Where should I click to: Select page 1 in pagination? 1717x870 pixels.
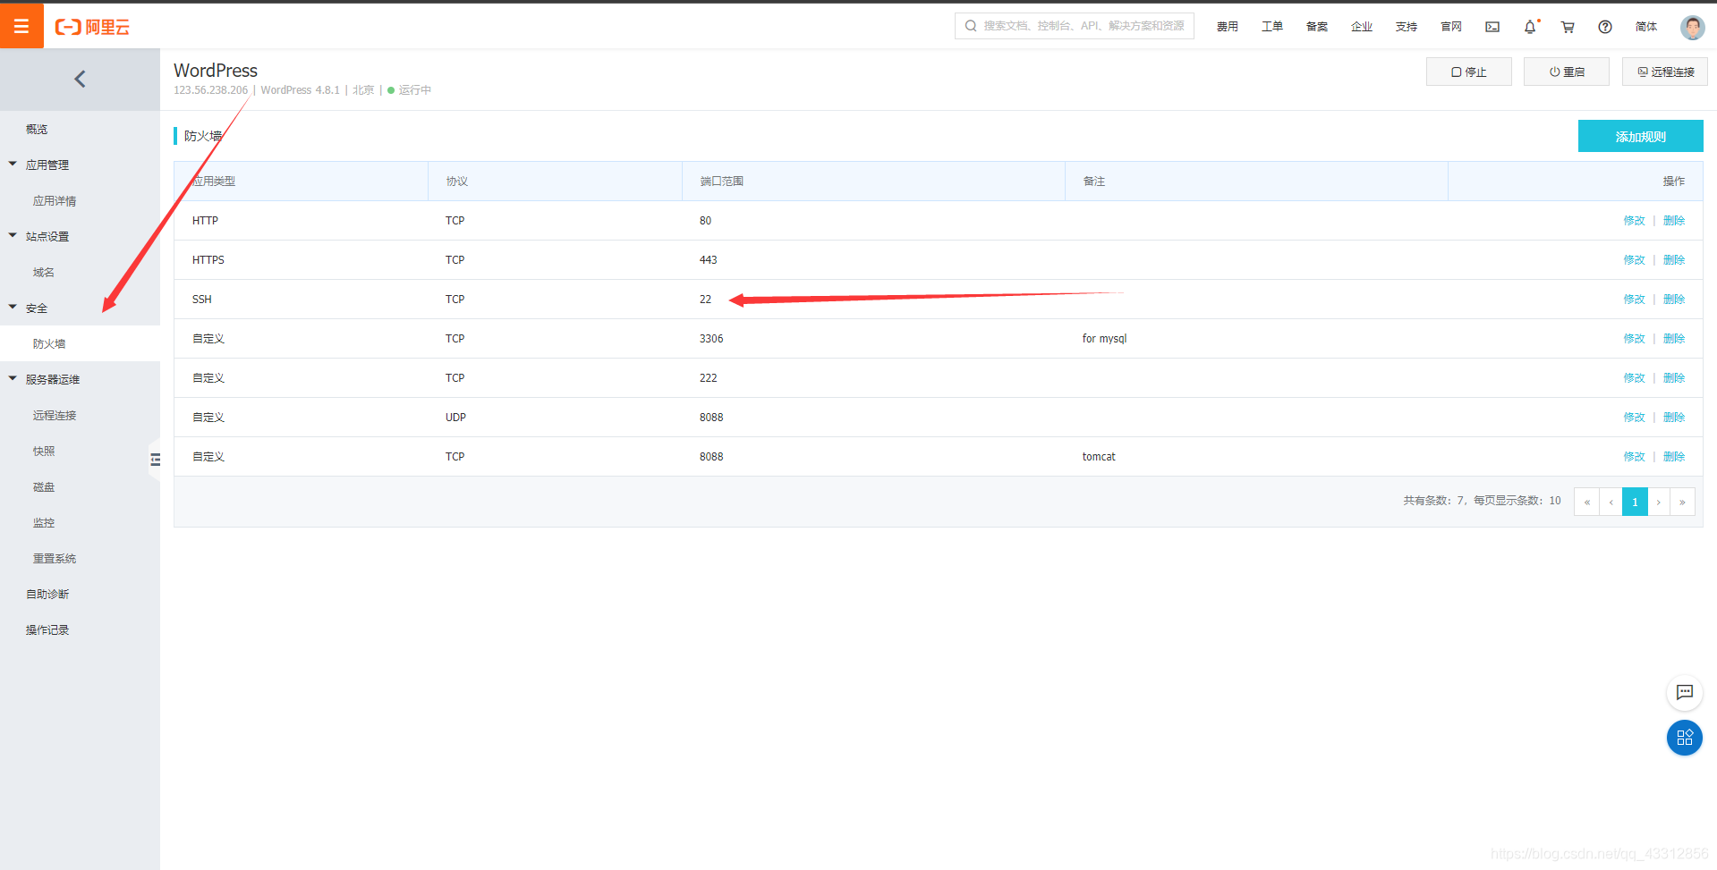[1635, 502]
